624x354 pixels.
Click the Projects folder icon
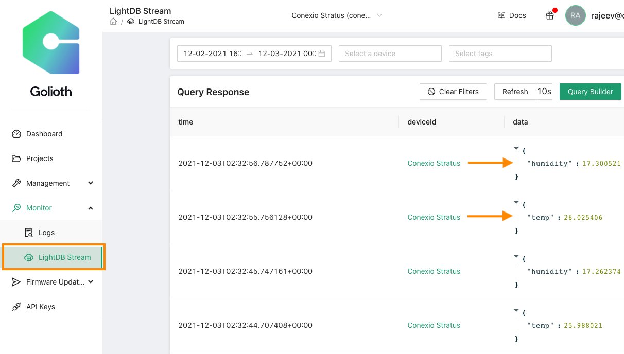[16, 158]
